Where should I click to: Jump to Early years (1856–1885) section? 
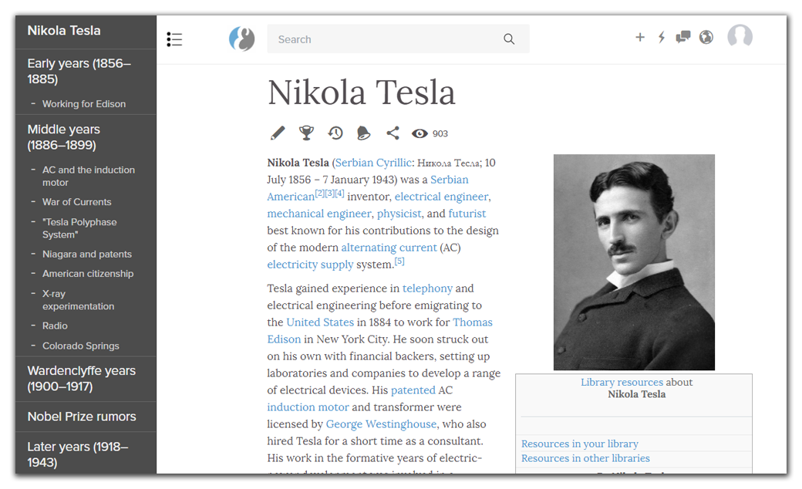pyautogui.click(x=79, y=71)
